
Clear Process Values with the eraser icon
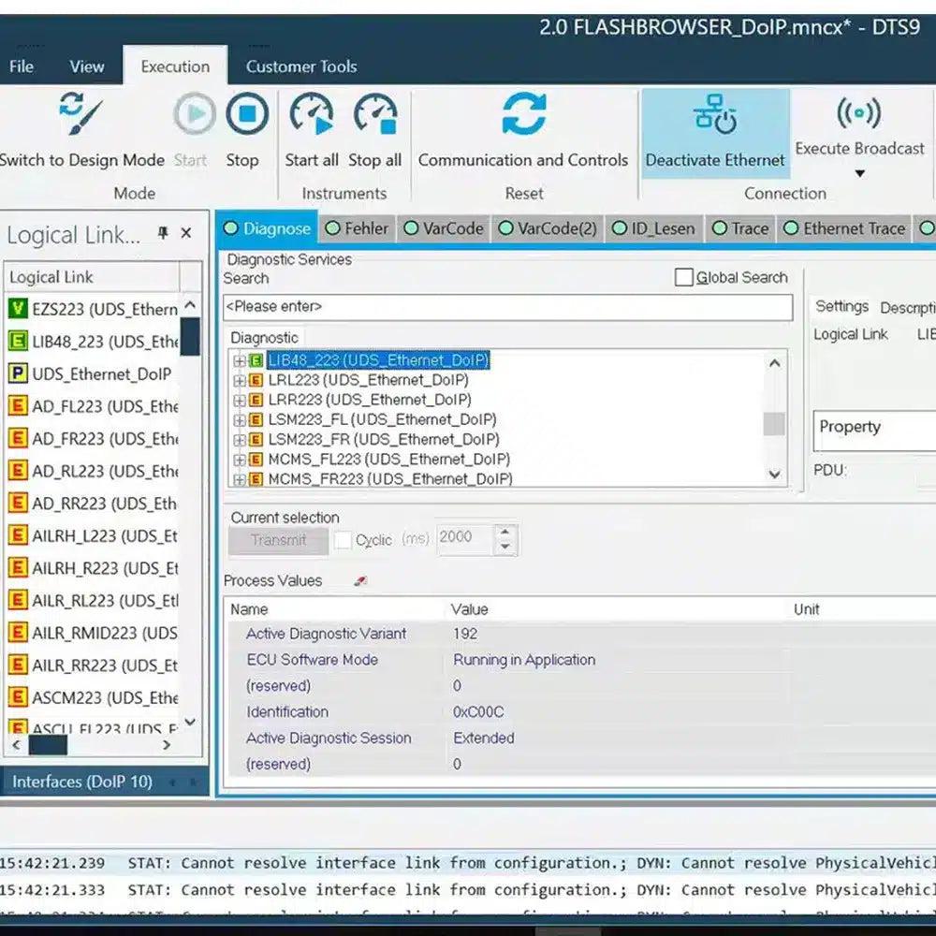358,580
